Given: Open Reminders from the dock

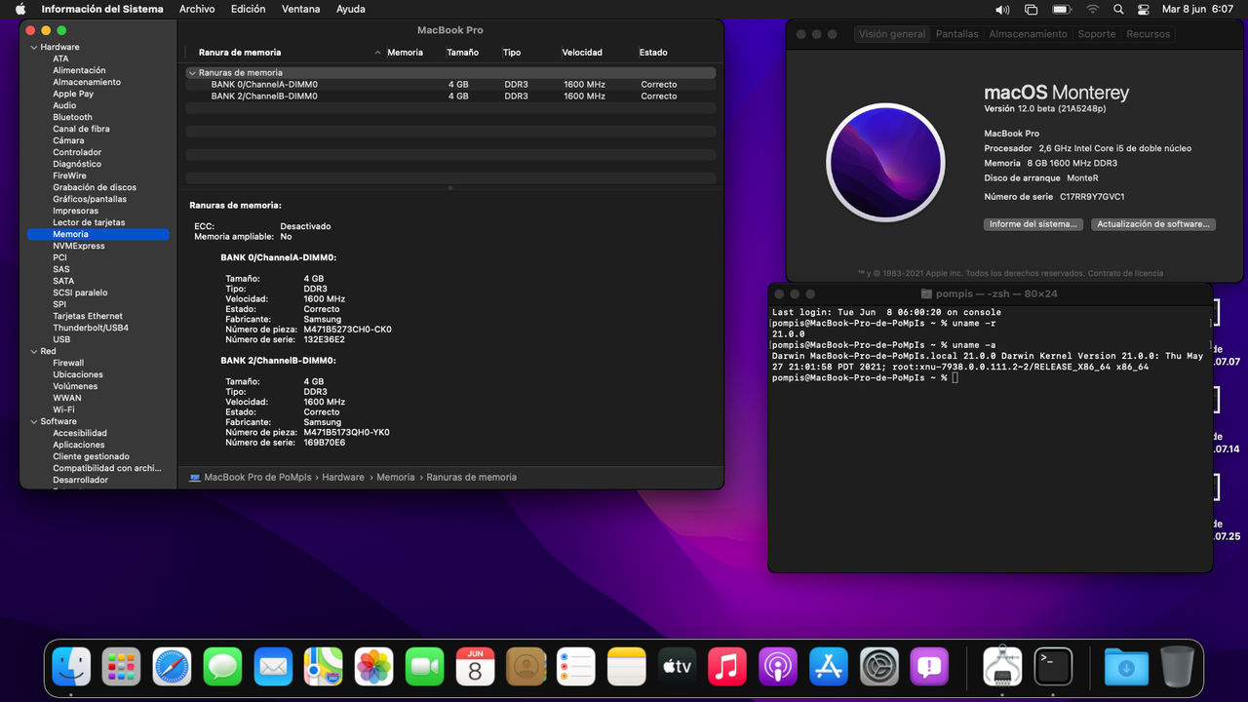Looking at the screenshot, I should pos(576,667).
